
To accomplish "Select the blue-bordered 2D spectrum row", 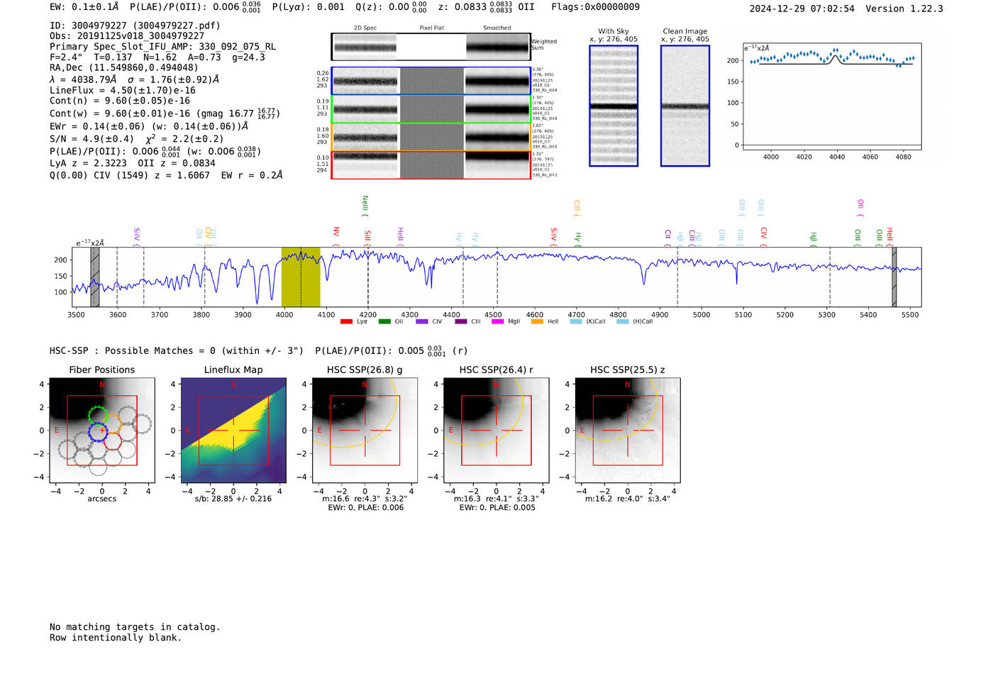I will pos(431,81).
